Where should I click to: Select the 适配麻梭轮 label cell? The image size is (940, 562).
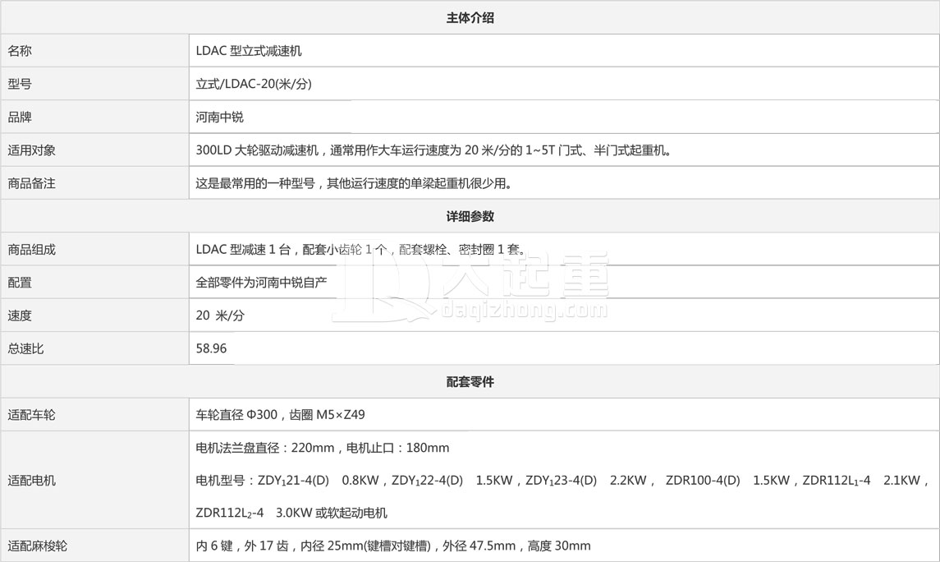(x=94, y=546)
